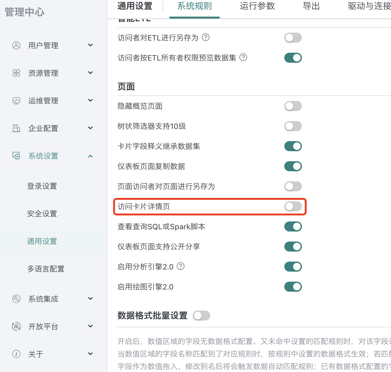Image resolution: width=391 pixels, height=372 pixels.
Task: Click the 关于 info icon
Action: [16, 354]
